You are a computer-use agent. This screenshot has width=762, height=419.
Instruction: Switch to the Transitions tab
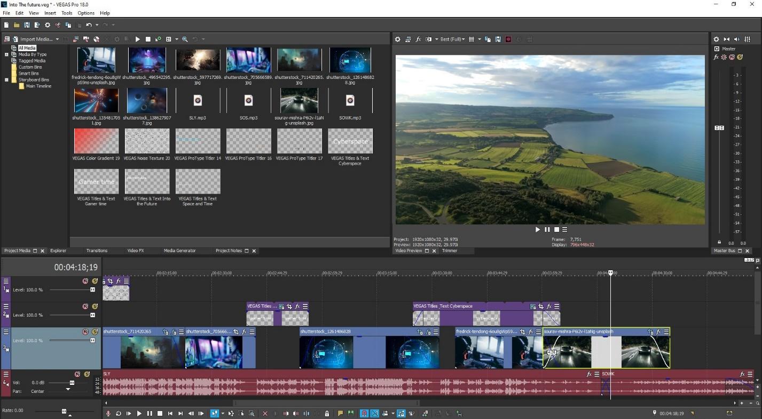97,251
